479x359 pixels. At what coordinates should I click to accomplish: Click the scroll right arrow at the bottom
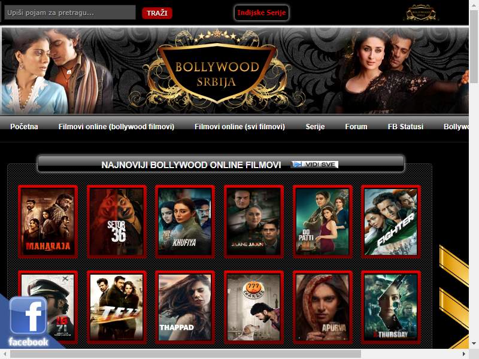pyautogui.click(x=464, y=354)
